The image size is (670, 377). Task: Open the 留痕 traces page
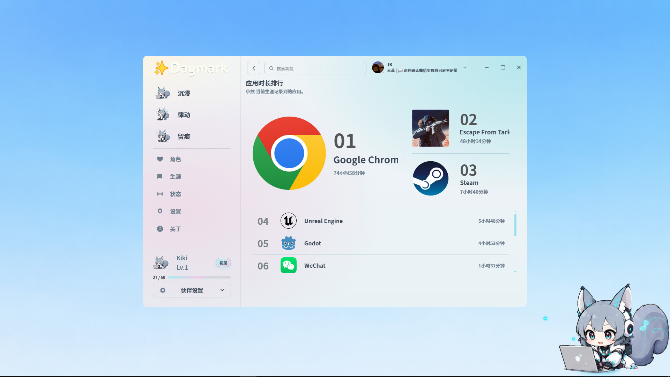point(184,136)
